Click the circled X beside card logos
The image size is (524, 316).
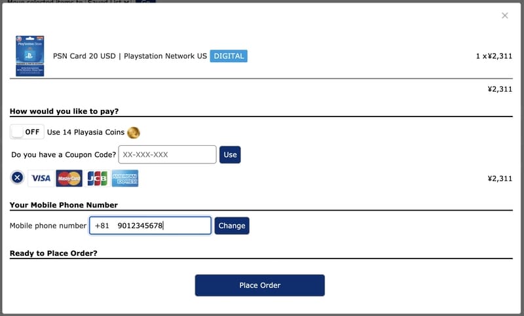tap(18, 178)
